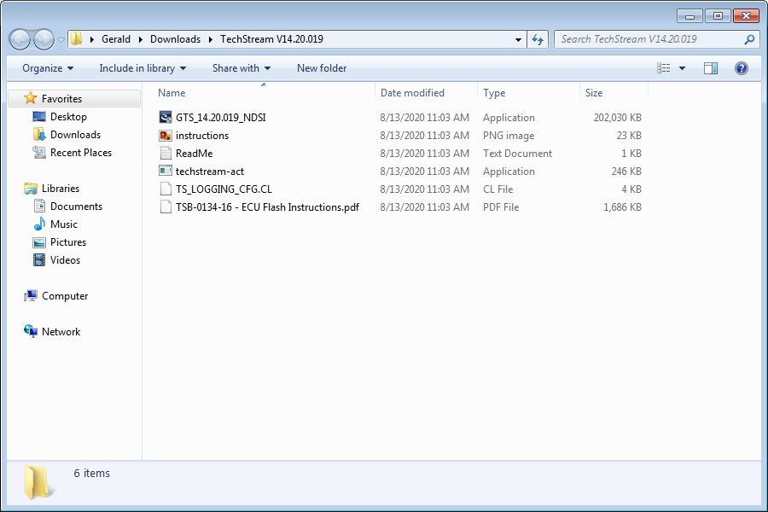Open the Include in library dropdown
Image resolution: width=768 pixels, height=512 pixels.
tap(143, 68)
